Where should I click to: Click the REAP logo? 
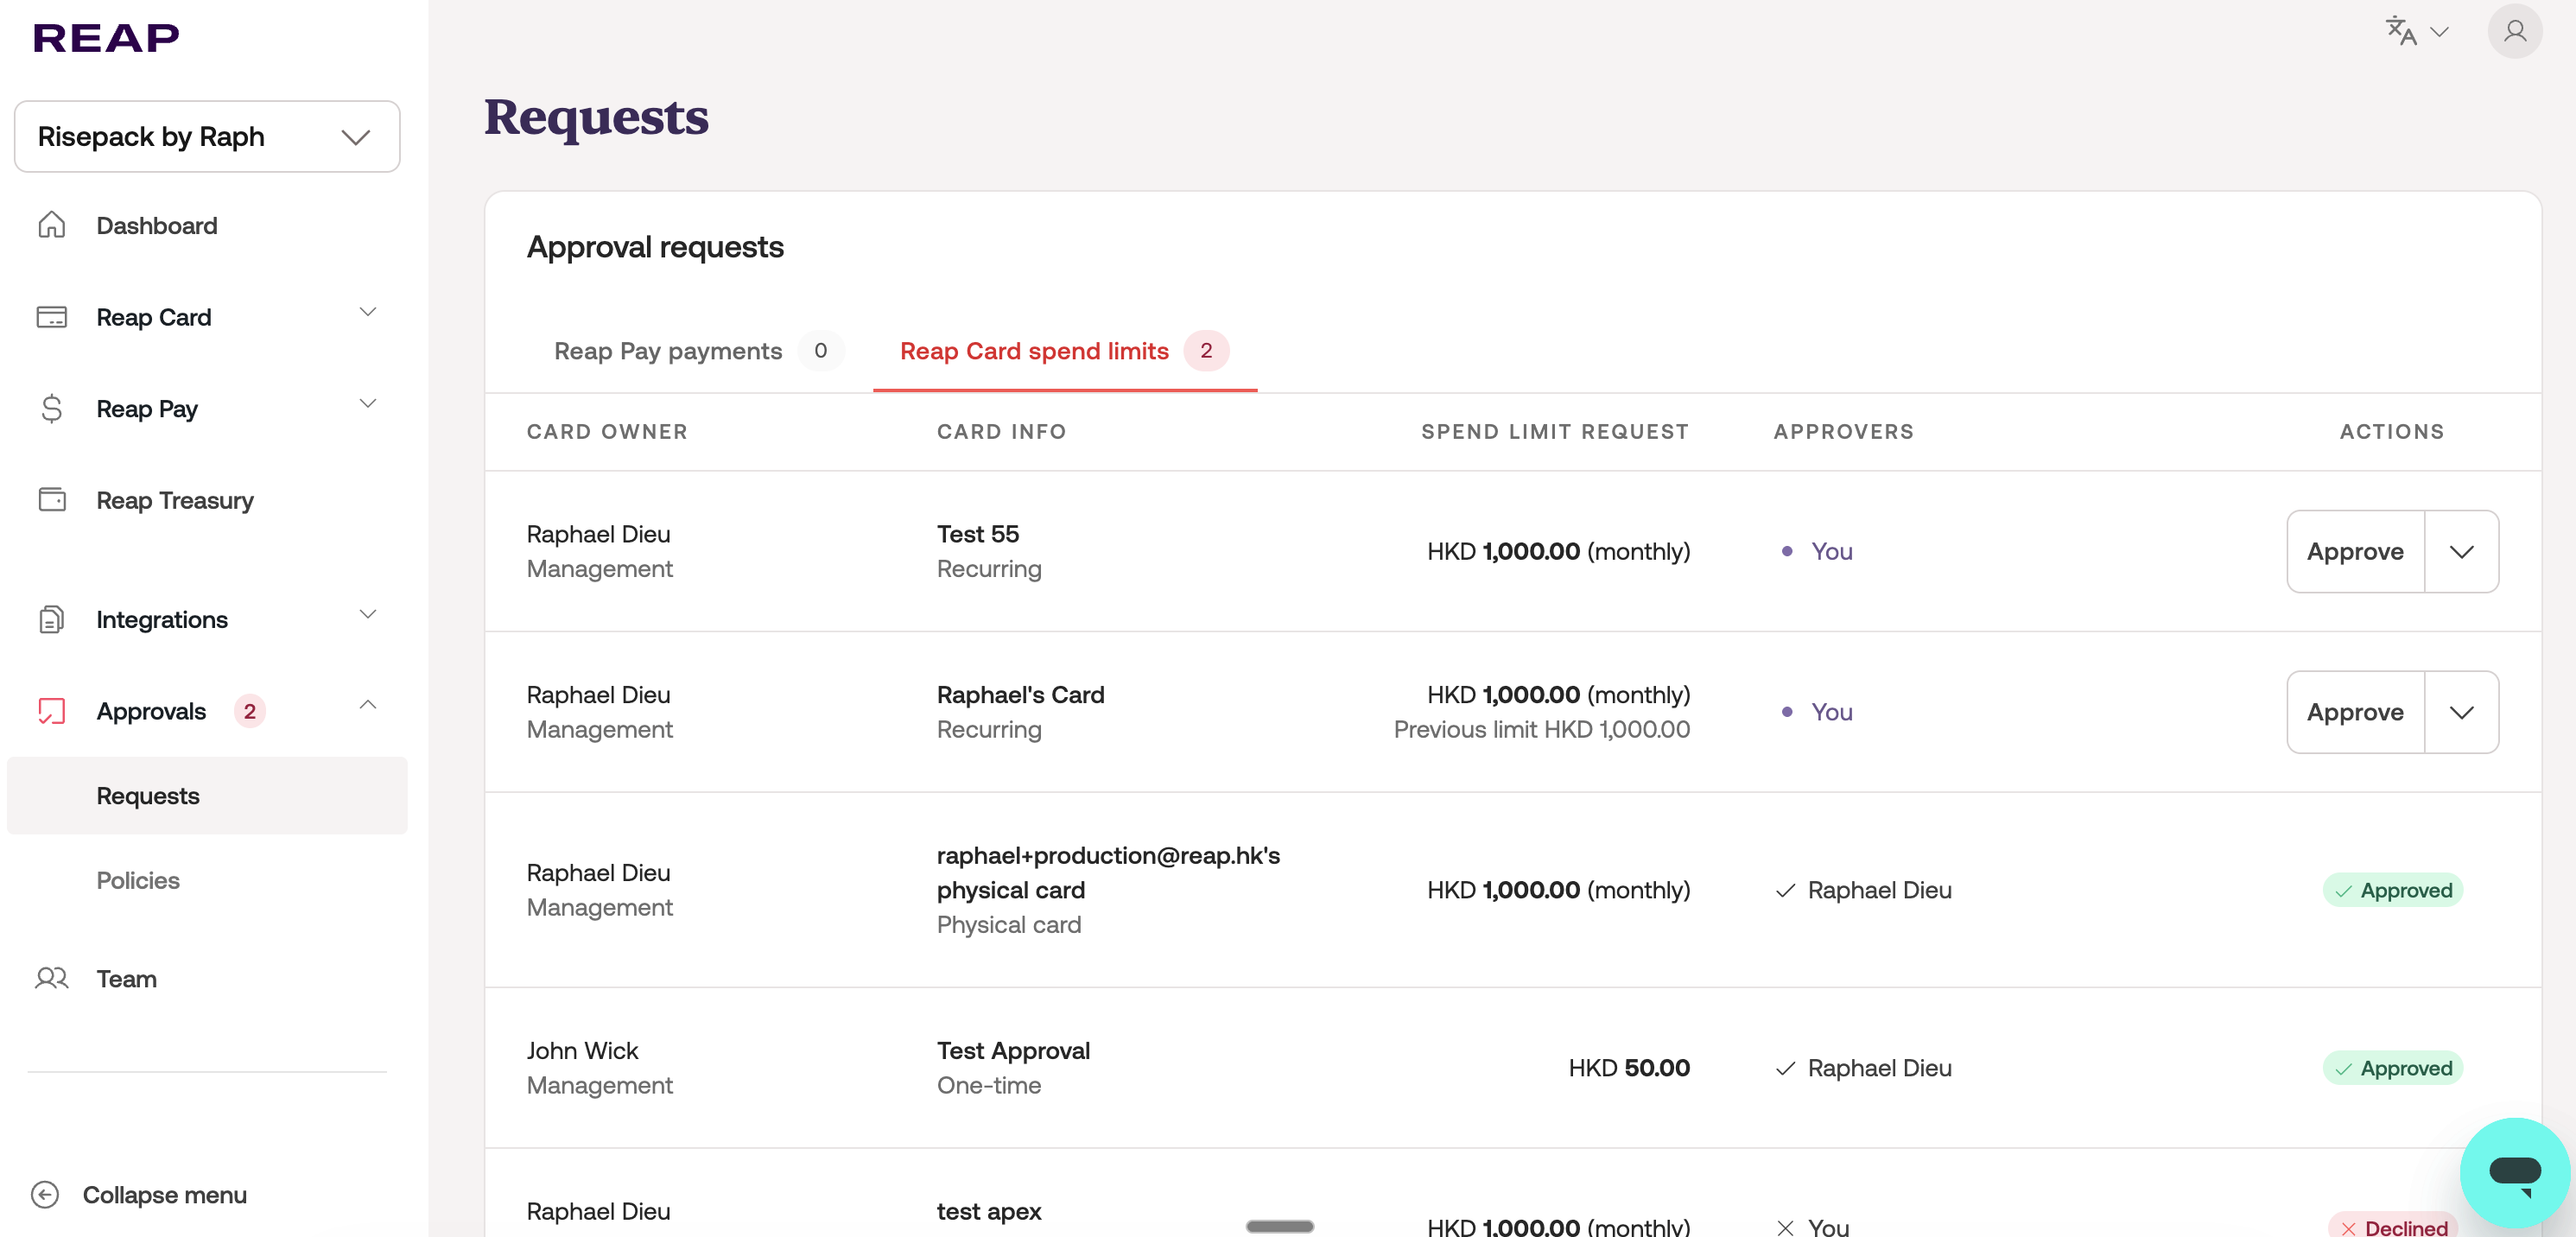pyautogui.click(x=106, y=38)
